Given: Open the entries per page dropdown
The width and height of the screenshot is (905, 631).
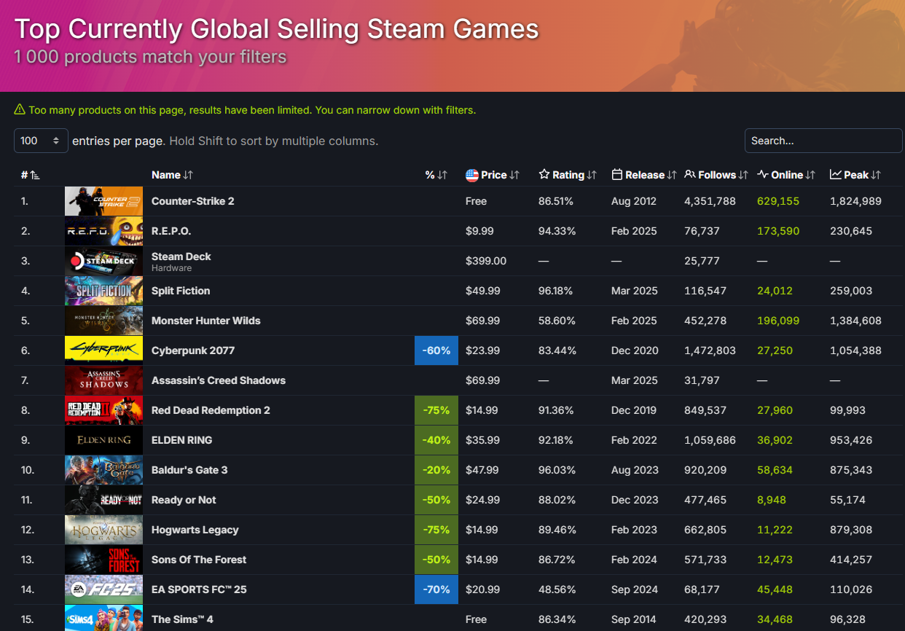Looking at the screenshot, I should pyautogui.click(x=41, y=141).
